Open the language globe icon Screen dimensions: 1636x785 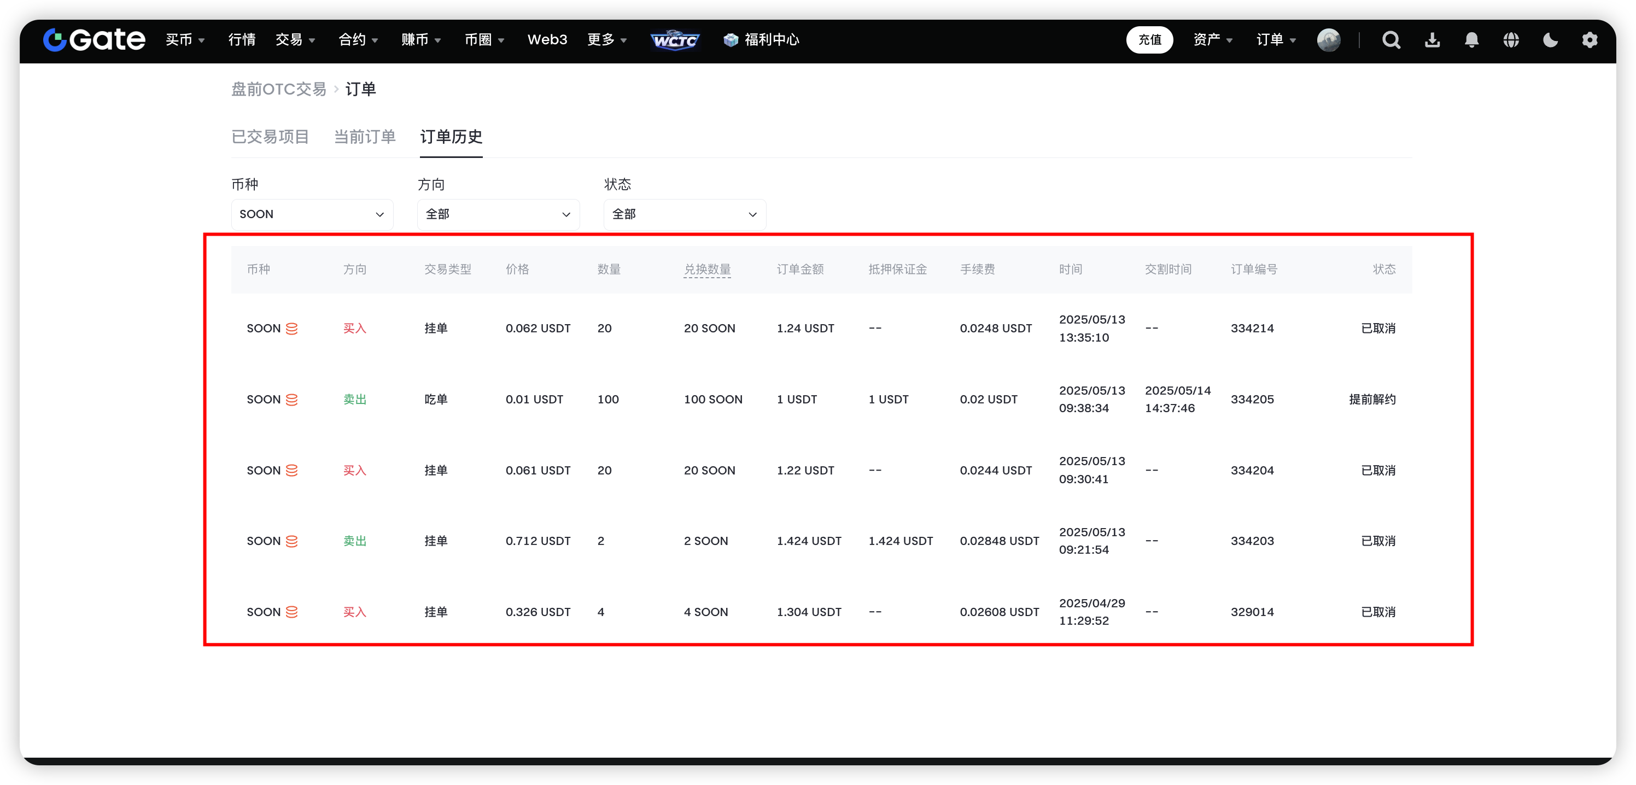(x=1511, y=40)
